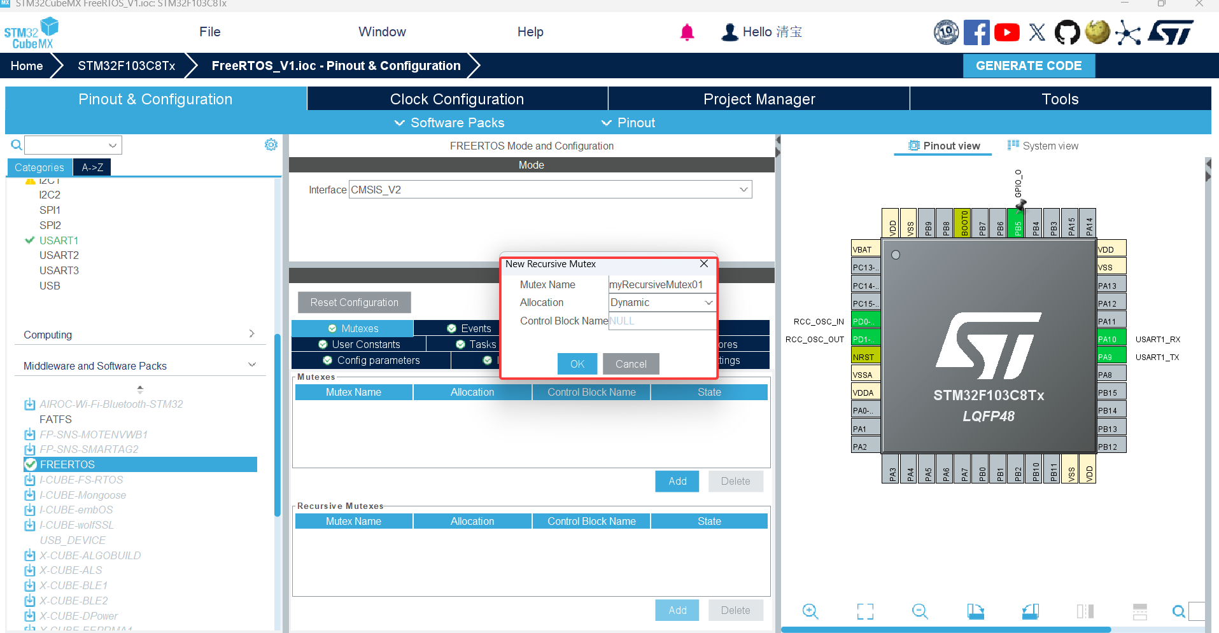The image size is (1219, 633).
Task: Click the categories list vertical scrollbar
Action: click(277, 425)
